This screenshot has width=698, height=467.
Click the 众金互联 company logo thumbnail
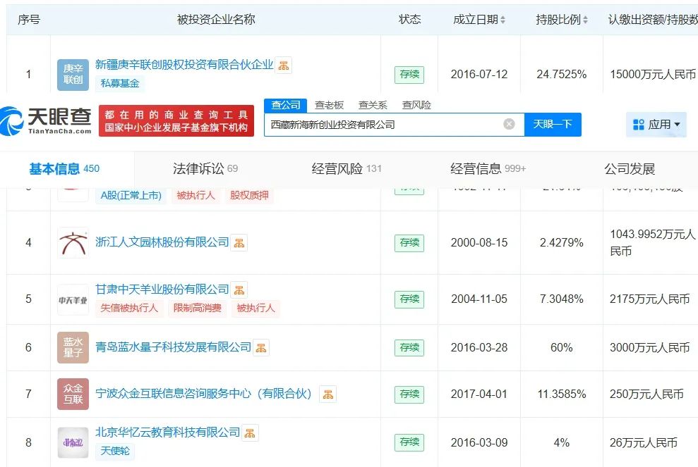[x=73, y=394]
